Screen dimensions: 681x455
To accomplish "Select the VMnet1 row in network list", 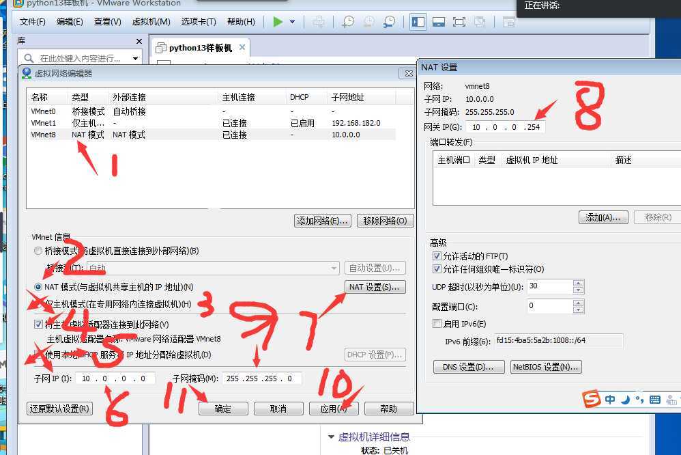I will point(212,123).
